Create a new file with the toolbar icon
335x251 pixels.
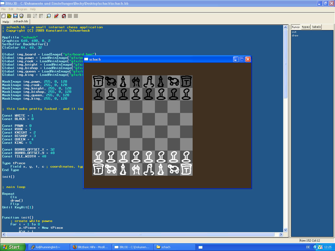[x=3, y=16]
